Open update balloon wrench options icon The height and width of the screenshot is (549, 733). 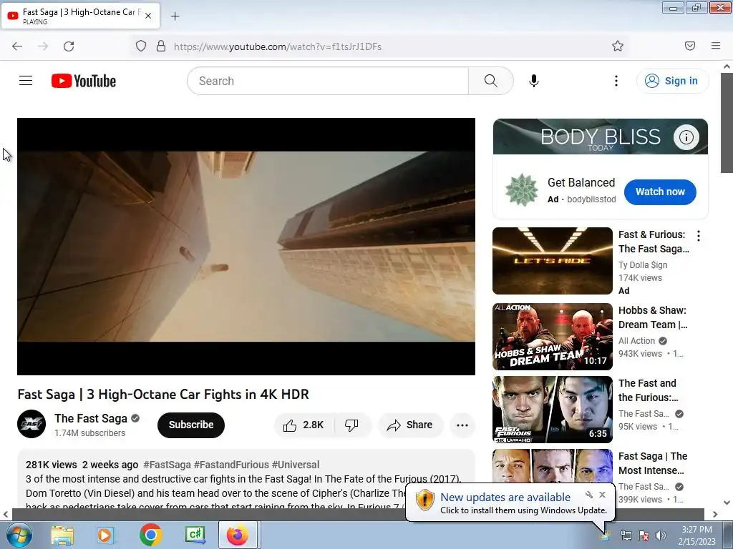tap(589, 495)
